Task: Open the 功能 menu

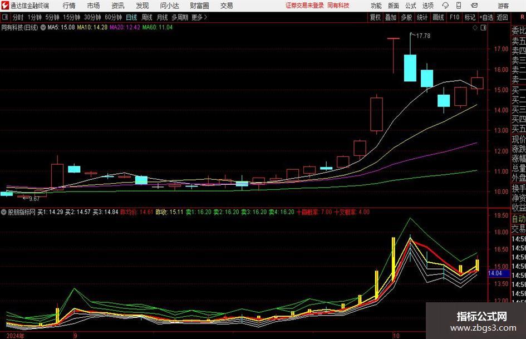Action: 376,6
